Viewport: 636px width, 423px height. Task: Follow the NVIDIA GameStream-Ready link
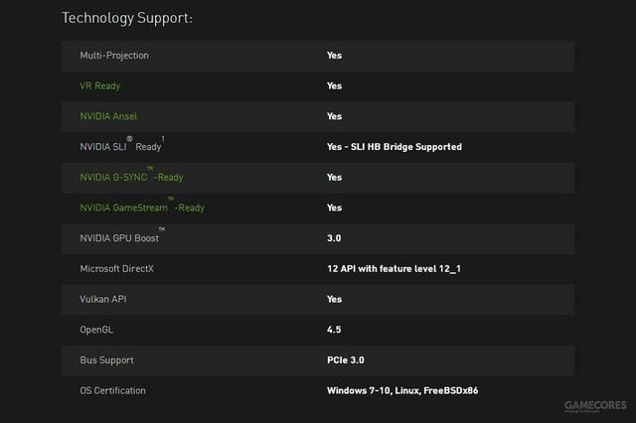(x=142, y=208)
